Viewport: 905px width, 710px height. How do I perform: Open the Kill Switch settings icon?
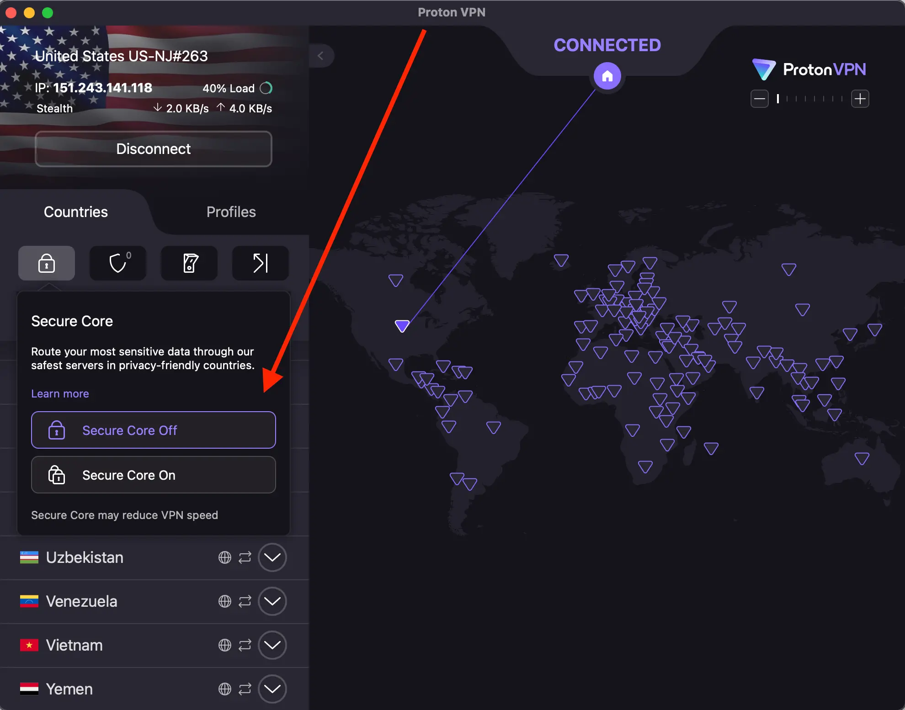click(x=189, y=263)
